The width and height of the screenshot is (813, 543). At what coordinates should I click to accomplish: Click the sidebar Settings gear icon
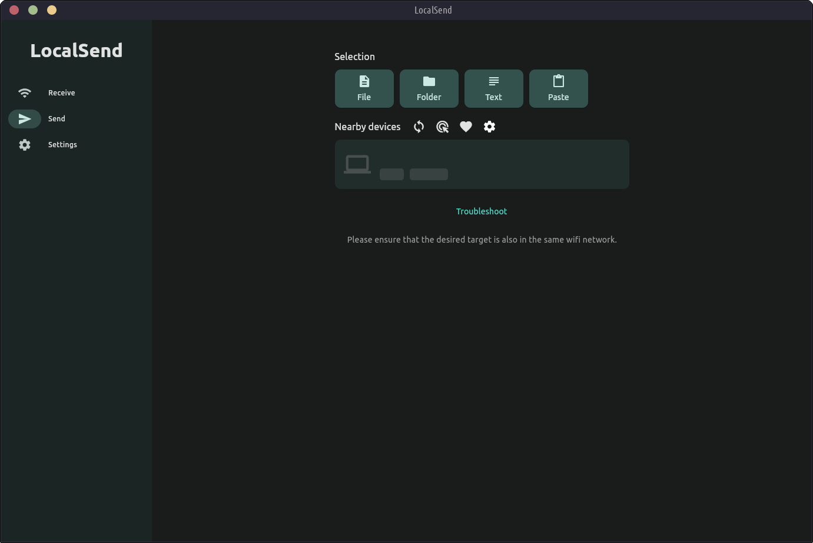click(x=25, y=145)
